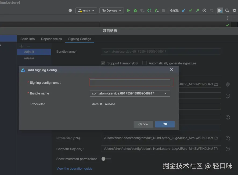The width and height of the screenshot is (238, 175).
Task: Switch to the Dependencies tab
Action: coord(52,39)
